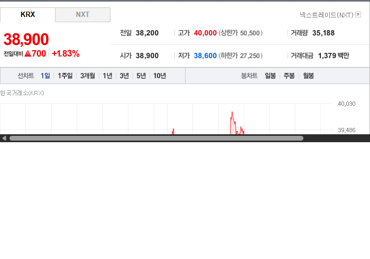The width and height of the screenshot is (370, 259).
Task: Open the 넥스트레이드(NXT) link
Action: pyautogui.click(x=326, y=15)
